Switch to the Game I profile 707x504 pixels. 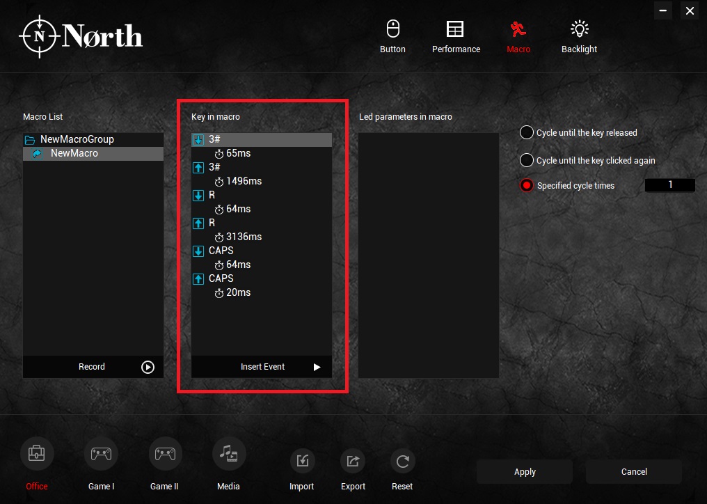coord(101,464)
